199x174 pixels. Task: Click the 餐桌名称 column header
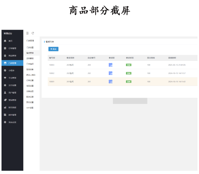pyautogui.click(x=71, y=58)
